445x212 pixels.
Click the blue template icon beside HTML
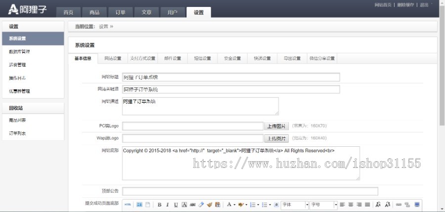pos(139,204)
